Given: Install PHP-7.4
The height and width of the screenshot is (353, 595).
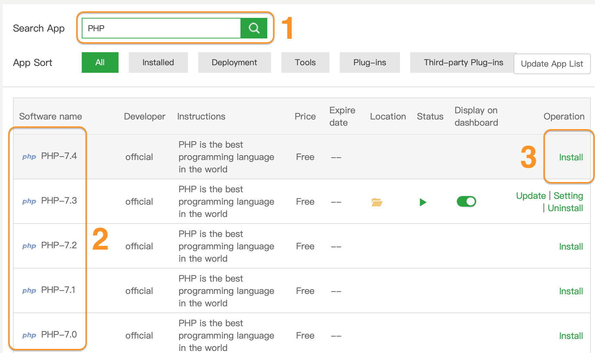Looking at the screenshot, I should (x=571, y=157).
